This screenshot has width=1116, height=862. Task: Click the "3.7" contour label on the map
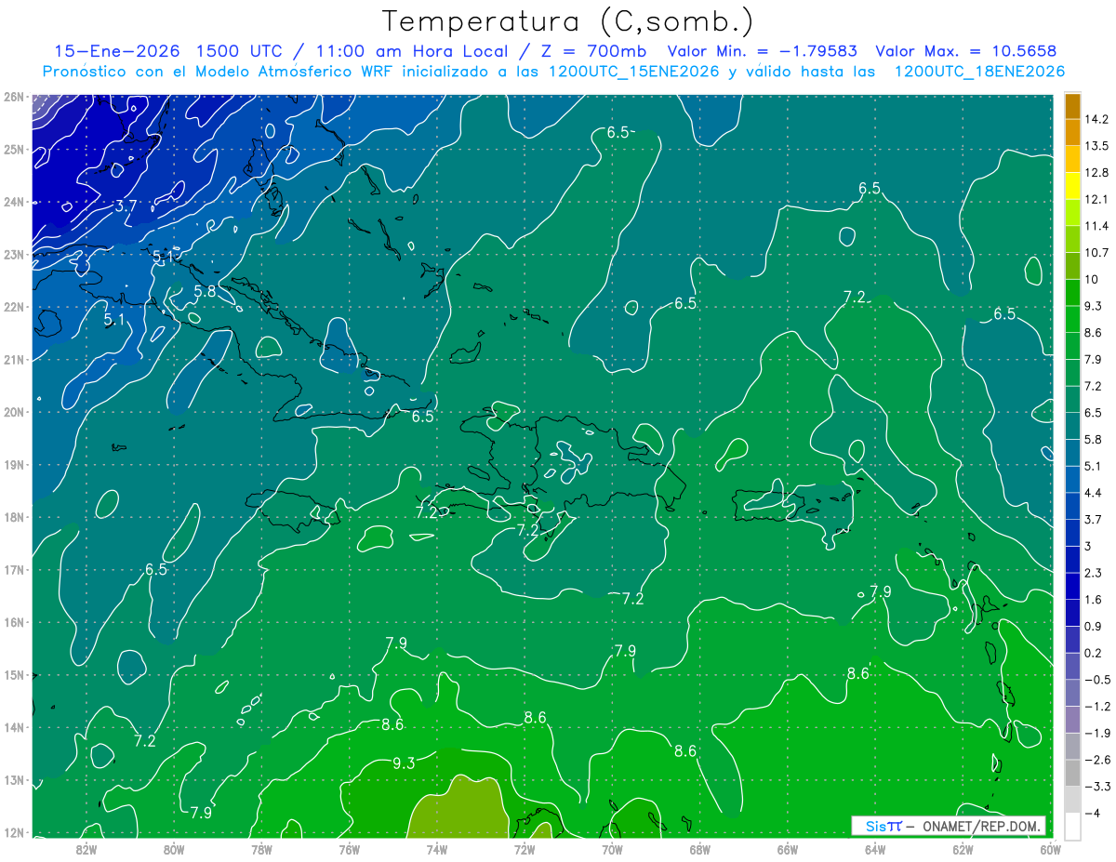[126, 205]
